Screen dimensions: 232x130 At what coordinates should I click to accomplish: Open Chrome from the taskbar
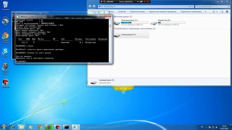(x=40, y=127)
